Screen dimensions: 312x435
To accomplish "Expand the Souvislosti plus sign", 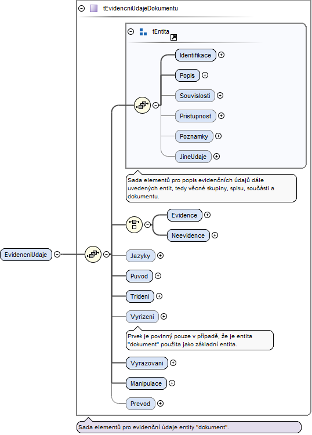I will (x=220, y=96).
